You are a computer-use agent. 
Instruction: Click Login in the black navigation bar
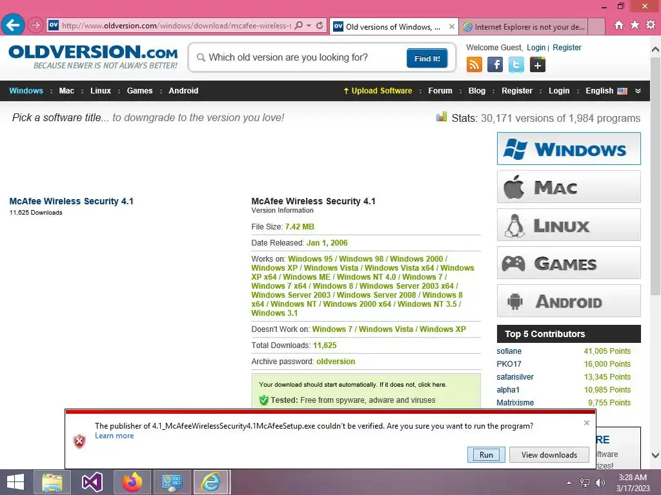point(559,91)
